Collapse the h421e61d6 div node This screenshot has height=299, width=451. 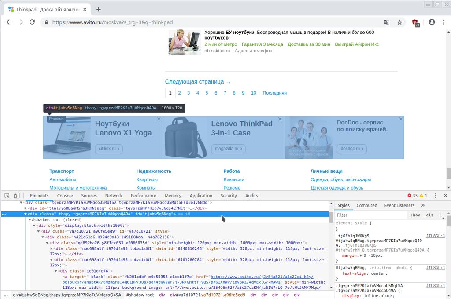43,237
